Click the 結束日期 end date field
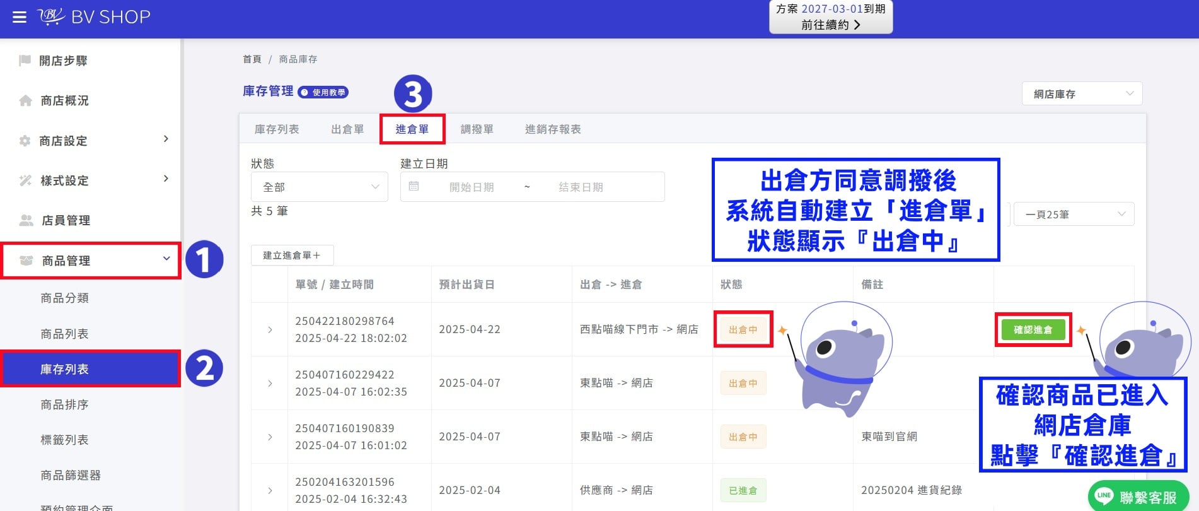 (x=581, y=187)
